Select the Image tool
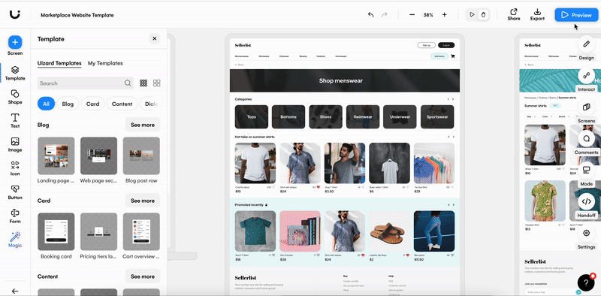601x296 pixels. point(15,144)
